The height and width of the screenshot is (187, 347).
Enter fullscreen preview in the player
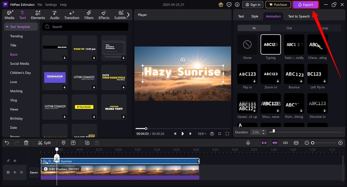point(227,134)
